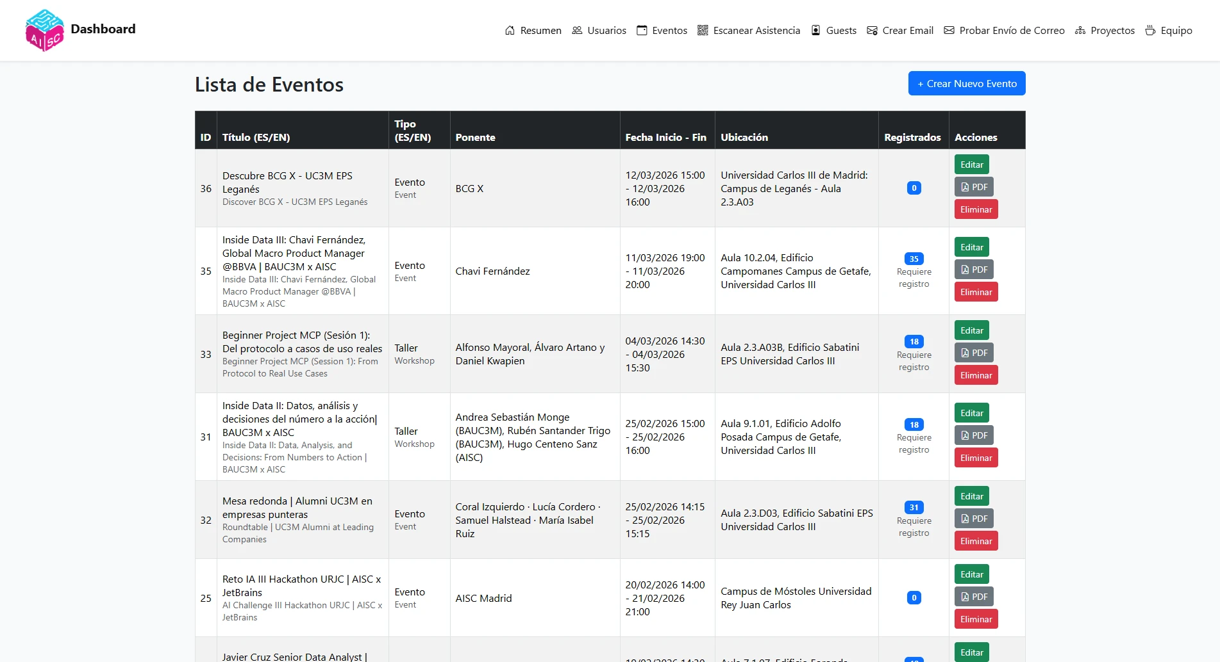Select the speaker name Chavi Fernández
The width and height of the screenshot is (1220, 662).
pyautogui.click(x=493, y=271)
